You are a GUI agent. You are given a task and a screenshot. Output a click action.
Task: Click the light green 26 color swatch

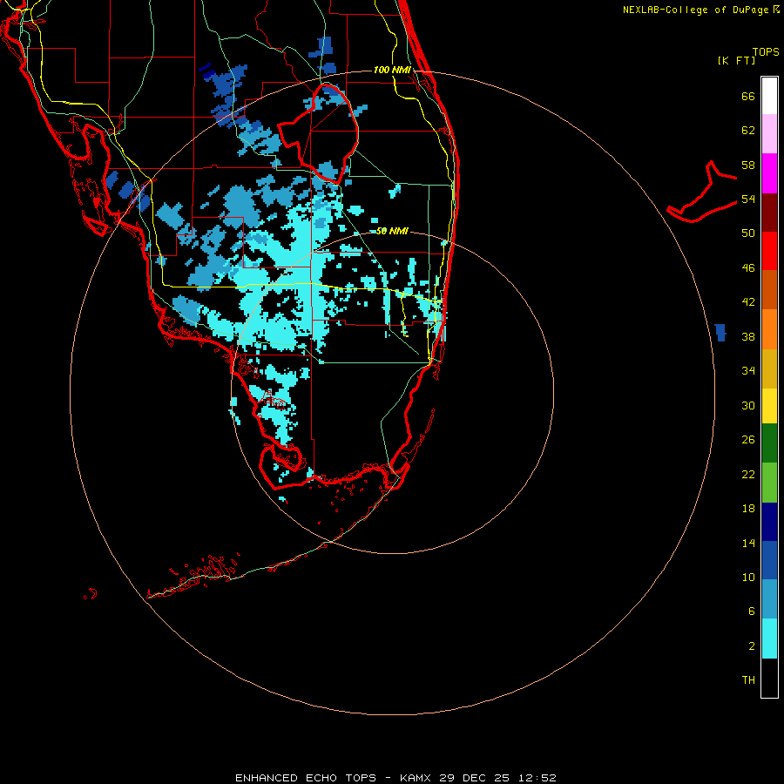click(x=769, y=483)
